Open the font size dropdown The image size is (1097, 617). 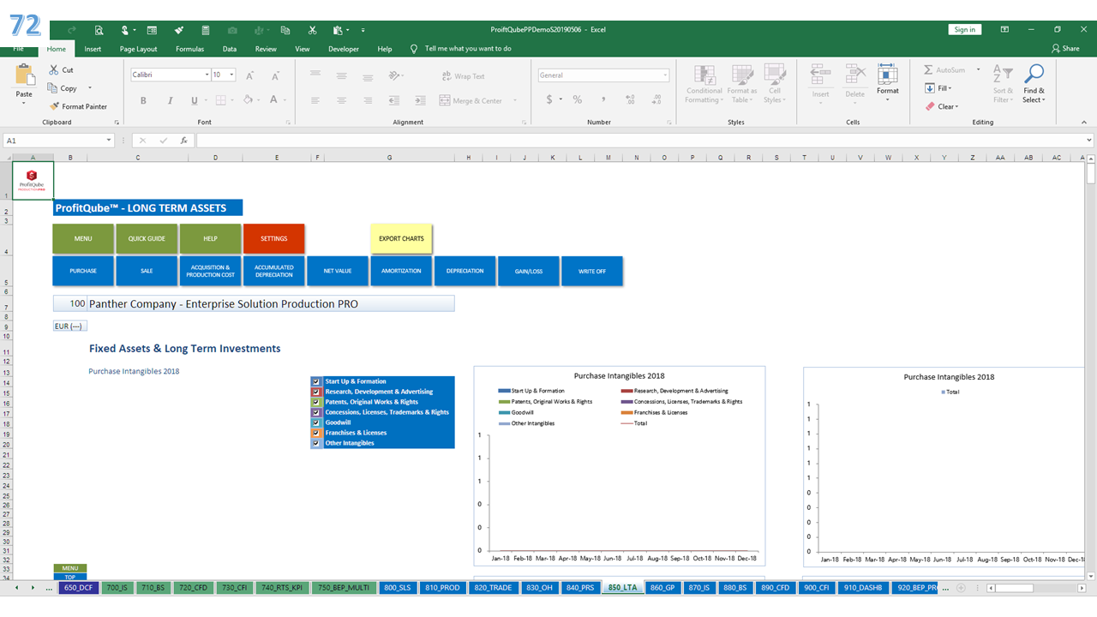(232, 75)
